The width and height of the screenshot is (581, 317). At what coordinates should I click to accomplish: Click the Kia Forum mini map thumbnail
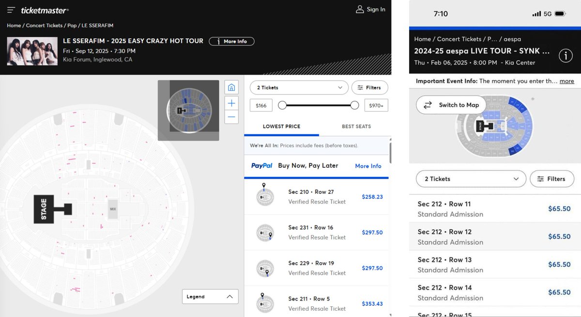click(x=188, y=111)
